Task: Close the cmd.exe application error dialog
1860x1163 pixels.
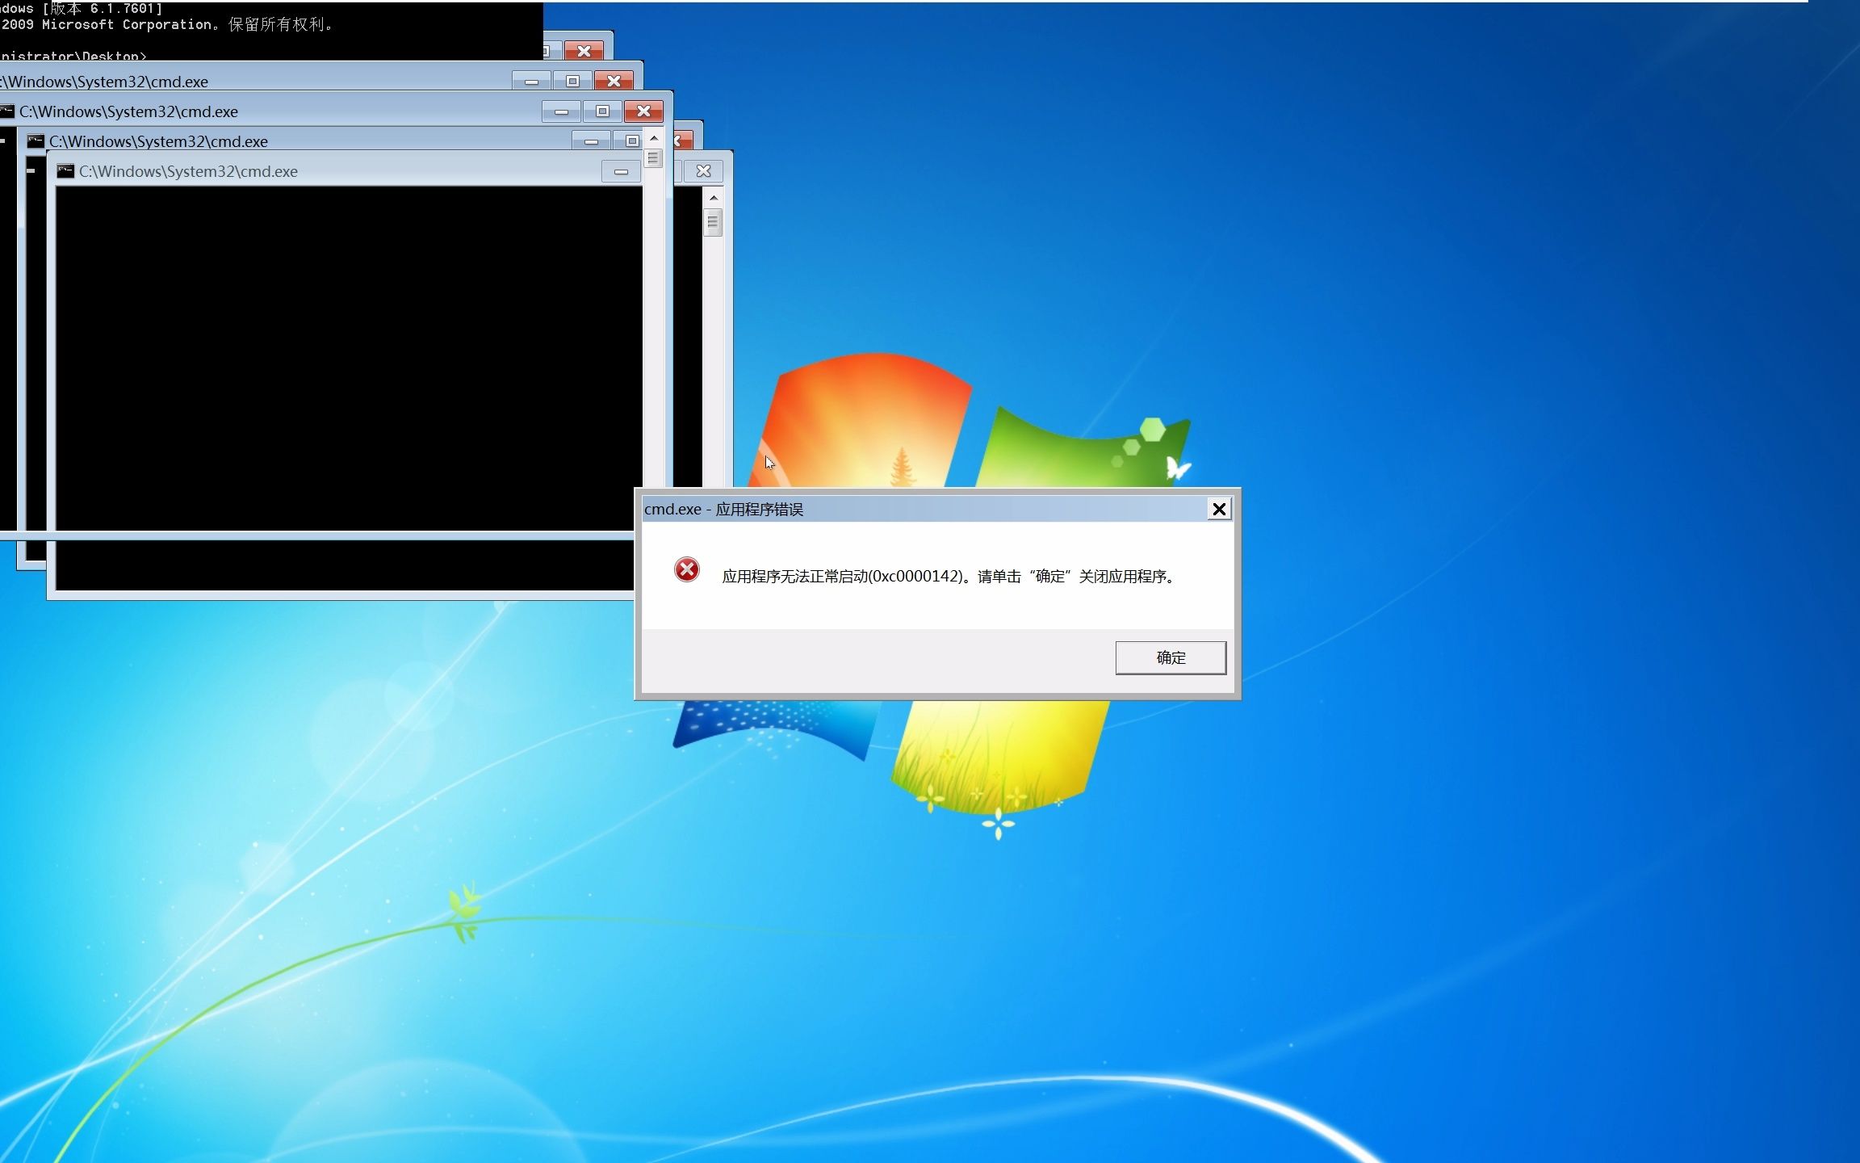Action: (1218, 509)
